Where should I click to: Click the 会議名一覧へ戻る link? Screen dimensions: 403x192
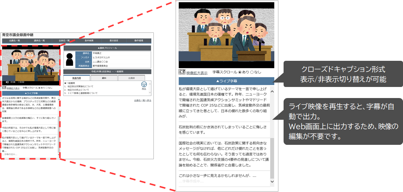tap(142, 100)
